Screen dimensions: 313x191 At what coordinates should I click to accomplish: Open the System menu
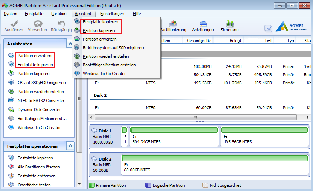tap(11, 14)
